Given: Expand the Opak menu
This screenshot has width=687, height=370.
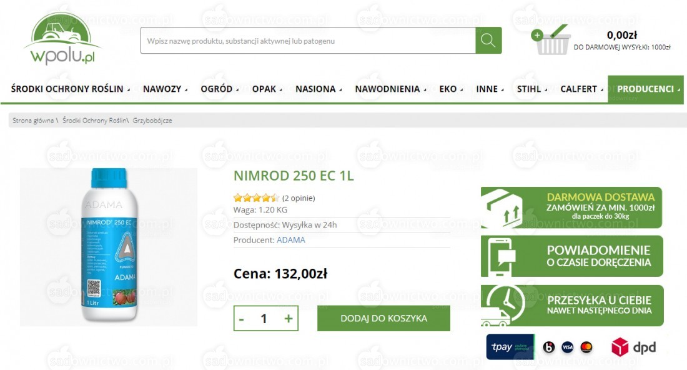Looking at the screenshot, I should [x=267, y=89].
